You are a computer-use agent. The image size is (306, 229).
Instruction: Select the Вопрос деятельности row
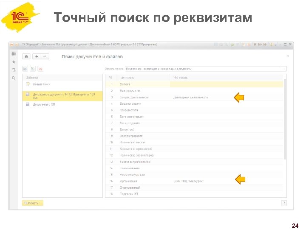point(194,97)
